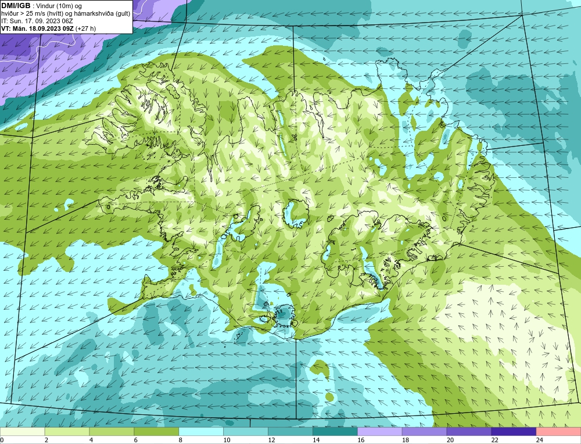Image resolution: width=581 pixels, height=444 pixels.
Task: Click the '0' scale label
Action: pos(2,440)
